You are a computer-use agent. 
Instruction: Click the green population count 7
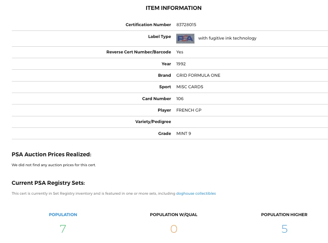click(x=63, y=229)
